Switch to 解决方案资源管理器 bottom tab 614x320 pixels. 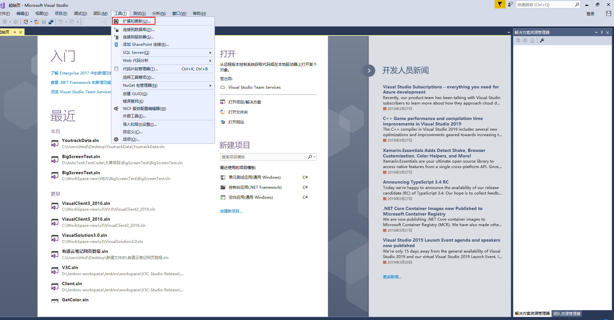[532, 314]
